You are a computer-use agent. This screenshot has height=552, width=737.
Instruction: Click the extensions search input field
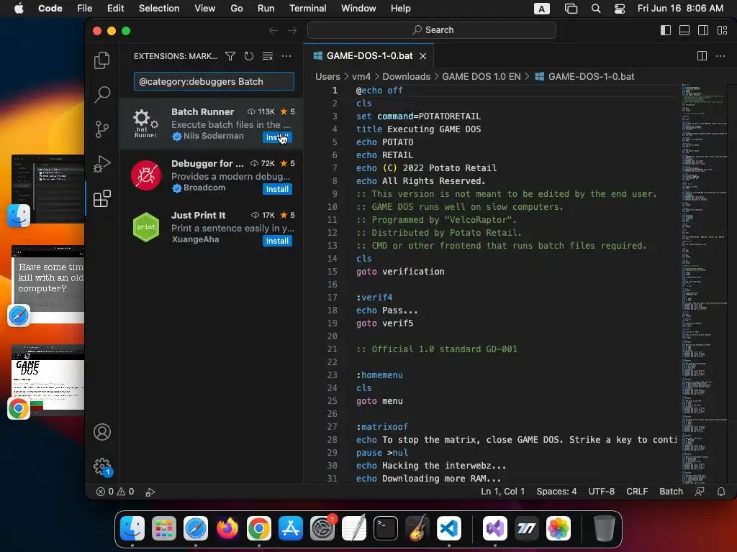214,81
